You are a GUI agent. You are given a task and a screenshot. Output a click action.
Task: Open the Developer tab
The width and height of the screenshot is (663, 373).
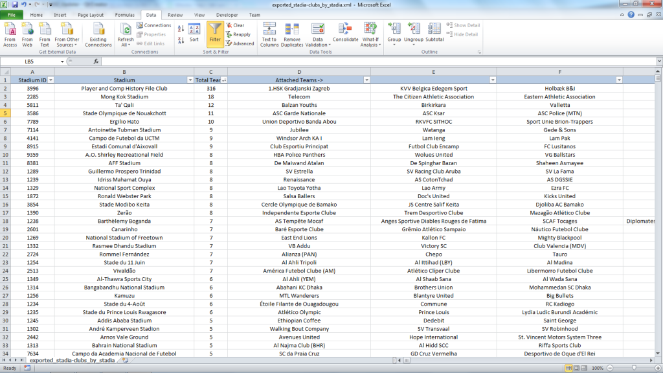(227, 15)
